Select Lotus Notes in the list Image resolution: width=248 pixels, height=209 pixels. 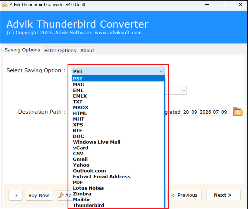118,188
